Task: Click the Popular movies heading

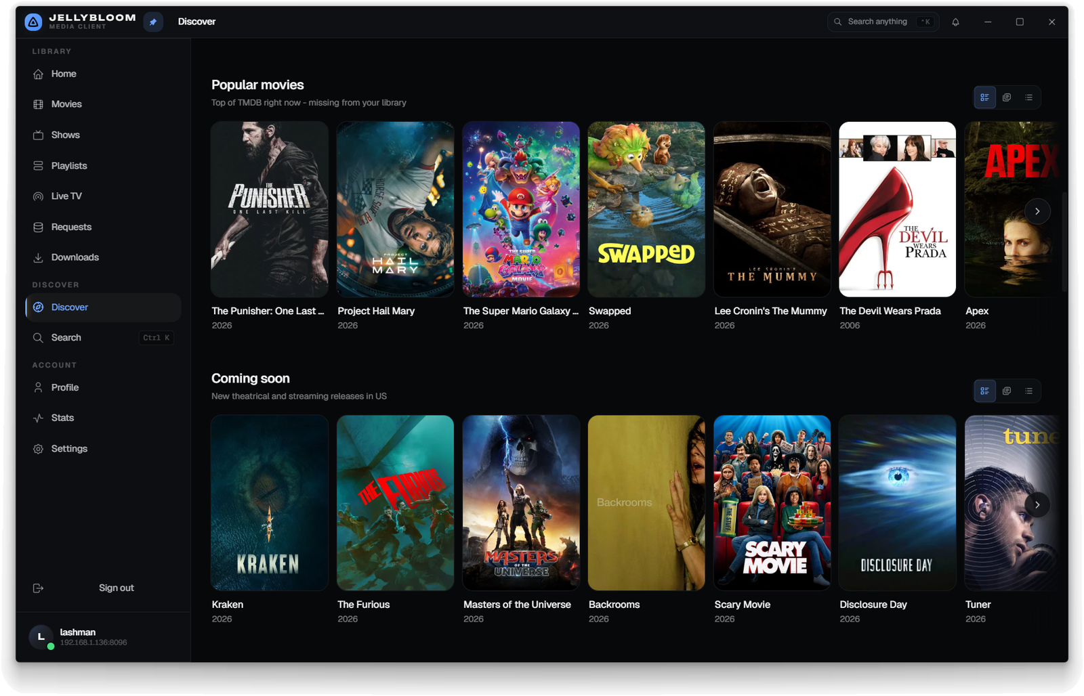Action: (x=257, y=85)
